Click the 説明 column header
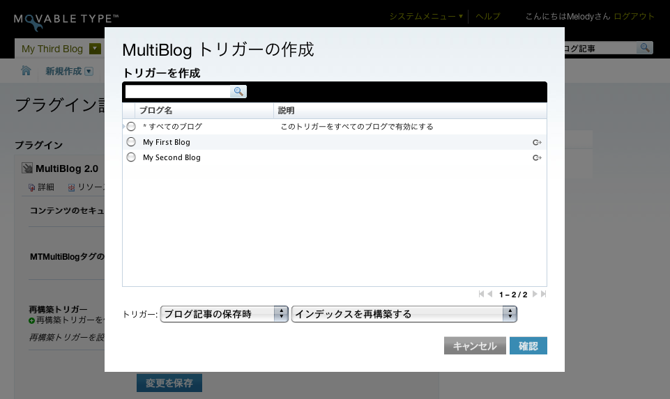Screen dimensions: 670x399 287,111
